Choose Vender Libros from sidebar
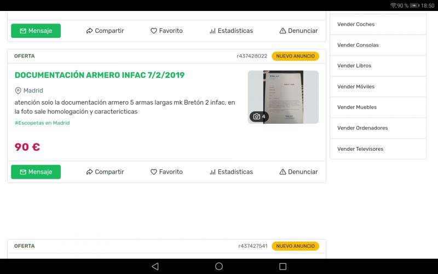 (354, 66)
